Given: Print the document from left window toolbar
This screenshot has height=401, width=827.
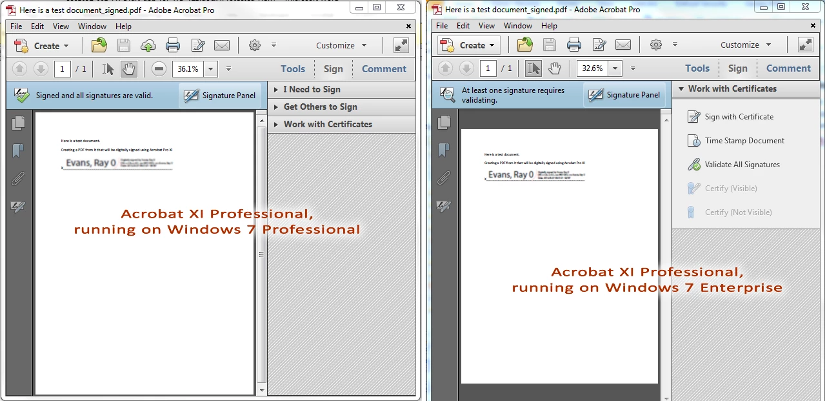Looking at the screenshot, I should tap(173, 45).
